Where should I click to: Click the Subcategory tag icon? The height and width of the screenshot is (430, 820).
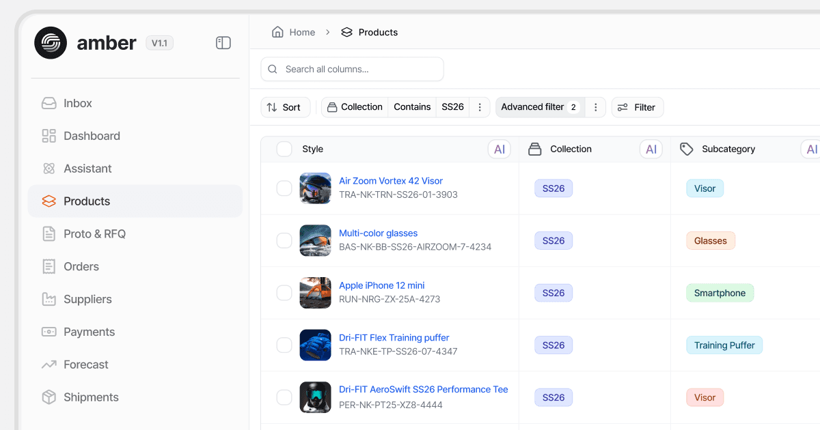pos(687,149)
